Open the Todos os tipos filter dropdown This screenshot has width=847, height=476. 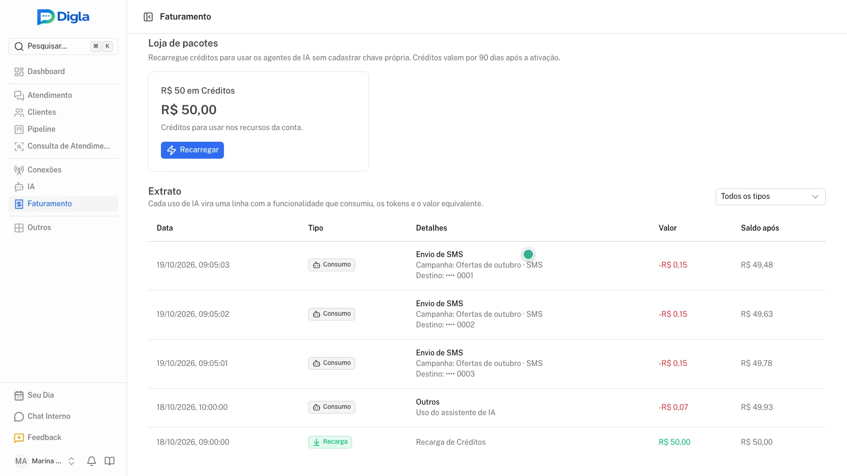[x=770, y=197]
